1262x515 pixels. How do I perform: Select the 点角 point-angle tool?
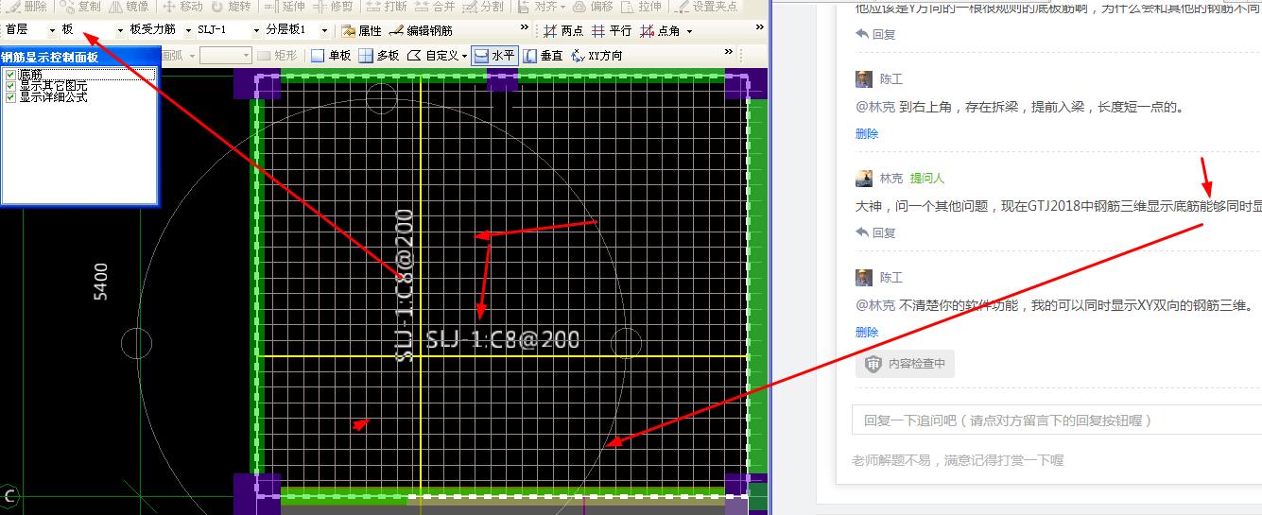point(660,30)
